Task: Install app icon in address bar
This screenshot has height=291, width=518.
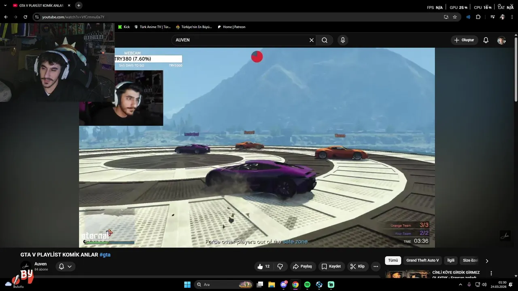Action: tap(446, 17)
